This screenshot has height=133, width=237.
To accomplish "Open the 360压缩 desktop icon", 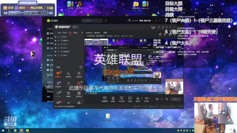I will 70,5.
